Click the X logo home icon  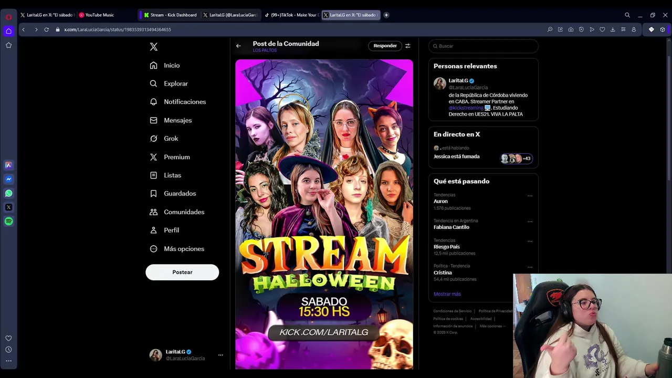[154, 47]
